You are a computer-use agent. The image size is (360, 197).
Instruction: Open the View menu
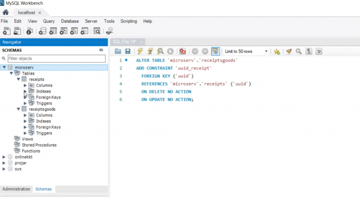click(x=32, y=21)
